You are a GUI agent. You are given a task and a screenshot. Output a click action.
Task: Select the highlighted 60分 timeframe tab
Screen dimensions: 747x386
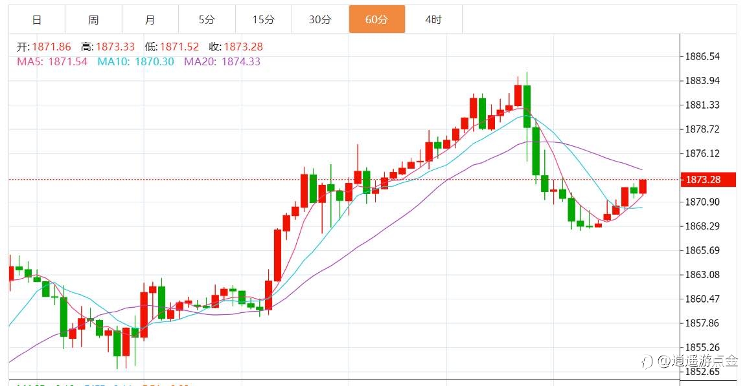coord(377,19)
